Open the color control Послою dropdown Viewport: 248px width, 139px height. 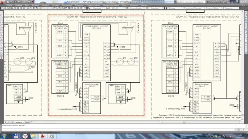[x=175, y=8]
